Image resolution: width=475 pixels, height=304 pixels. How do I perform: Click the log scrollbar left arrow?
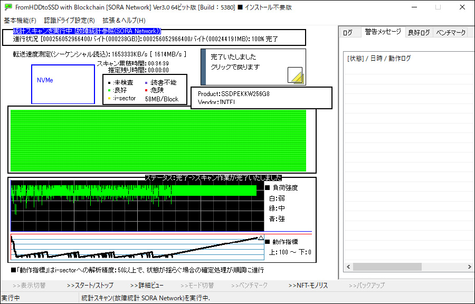[x=348, y=267]
